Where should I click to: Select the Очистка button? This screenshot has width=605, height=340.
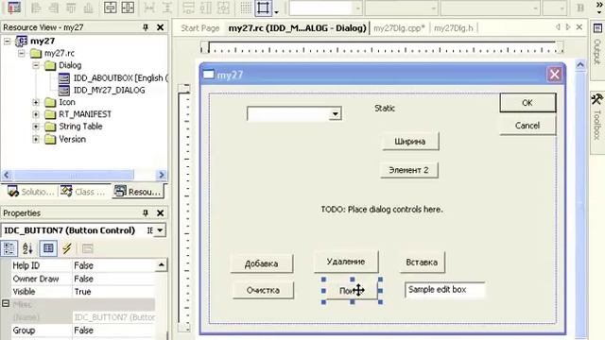[x=263, y=290]
